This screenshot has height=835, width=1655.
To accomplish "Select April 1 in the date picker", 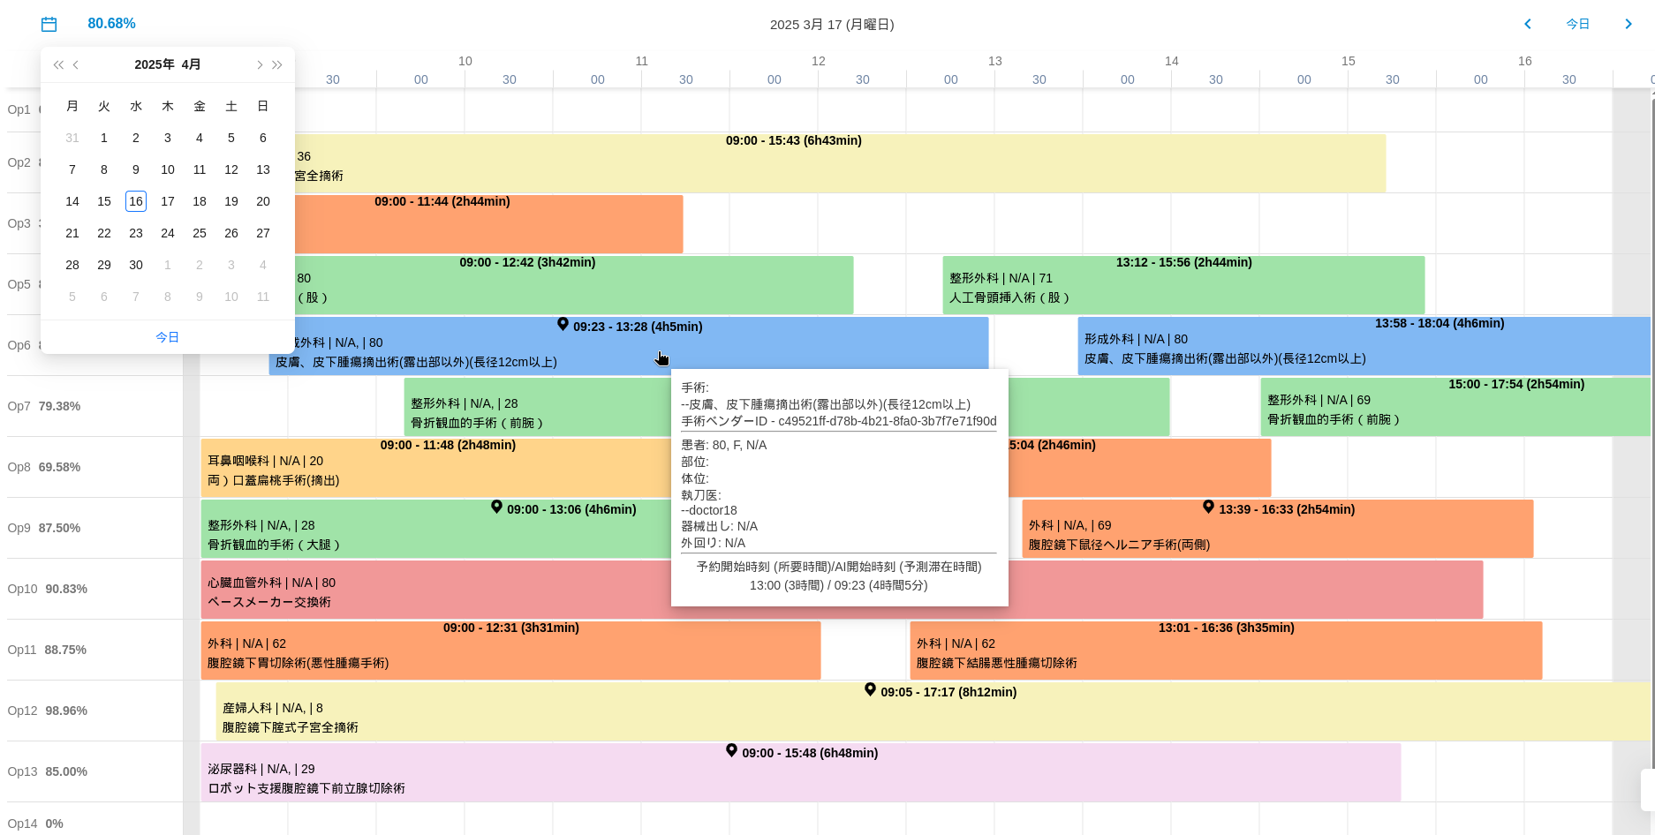I will pyautogui.click(x=104, y=138).
